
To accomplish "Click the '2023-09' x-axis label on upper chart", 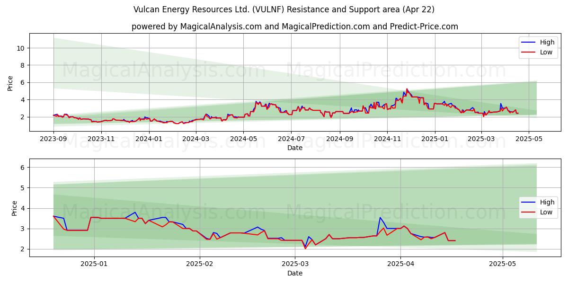I will [53, 139].
